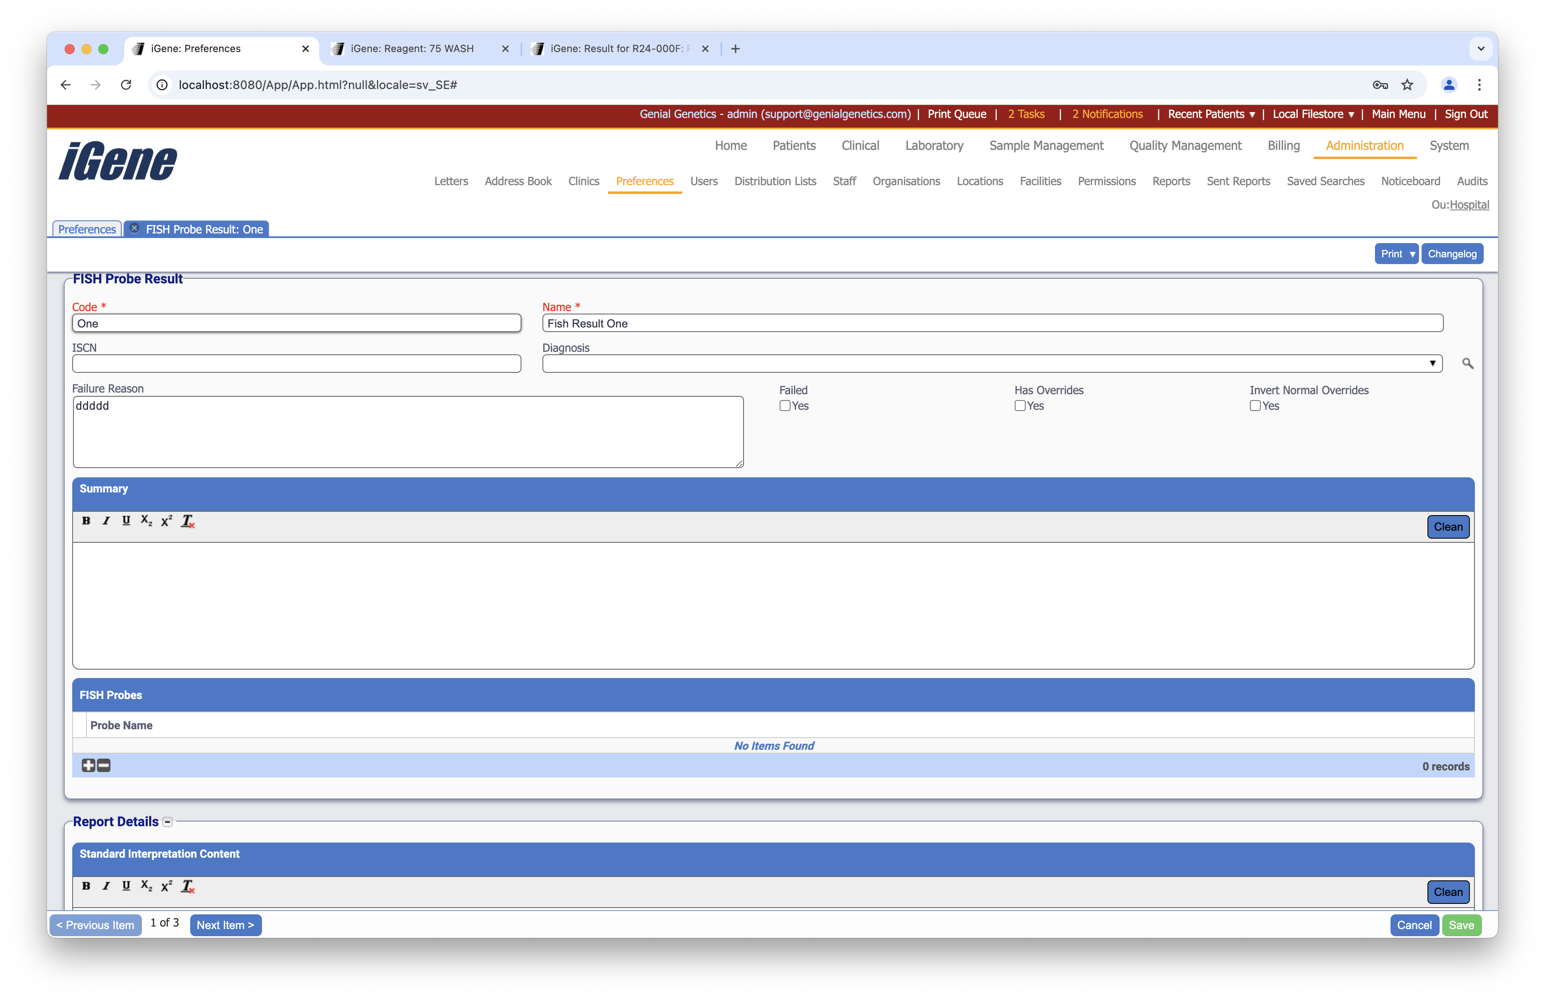The width and height of the screenshot is (1545, 1000).
Task: Check the Failed Yes checkbox
Action: [x=785, y=406]
